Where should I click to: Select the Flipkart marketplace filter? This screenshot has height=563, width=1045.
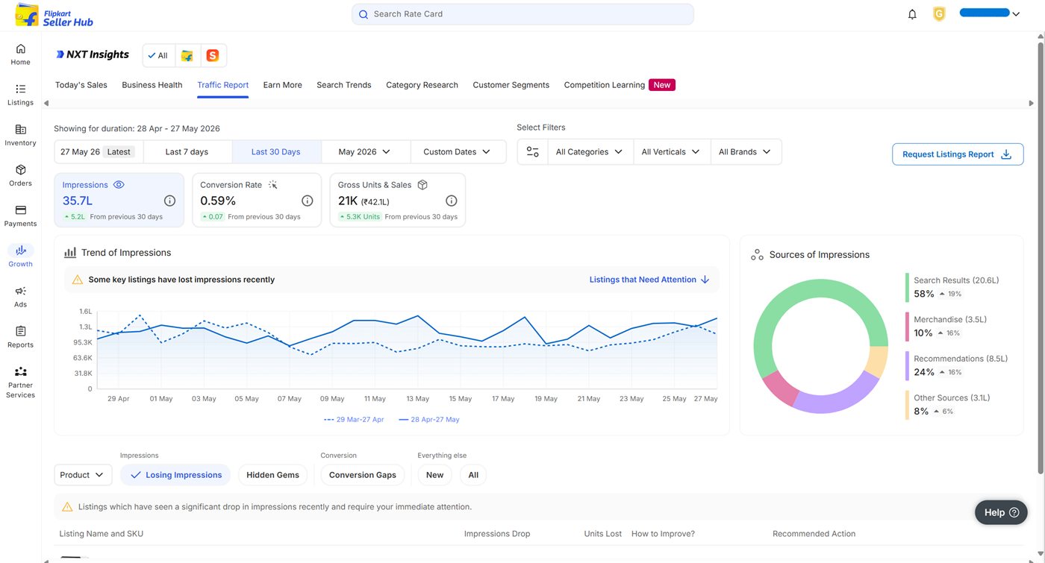click(x=187, y=55)
